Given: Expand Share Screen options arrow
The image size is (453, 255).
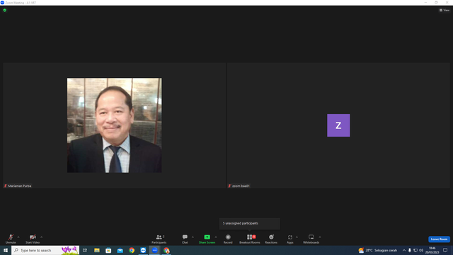Looking at the screenshot, I should pos(216,237).
